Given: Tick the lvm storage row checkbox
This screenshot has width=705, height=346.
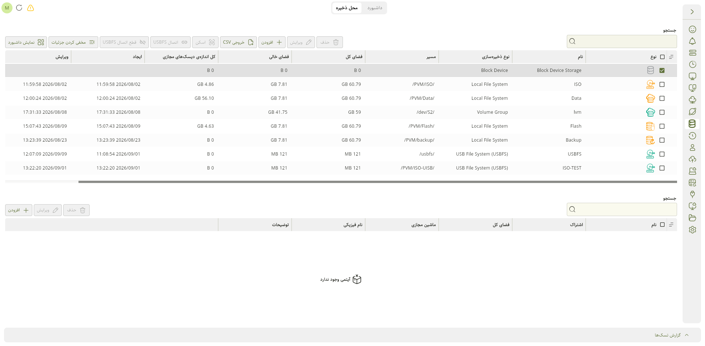Looking at the screenshot, I should tap(662, 112).
